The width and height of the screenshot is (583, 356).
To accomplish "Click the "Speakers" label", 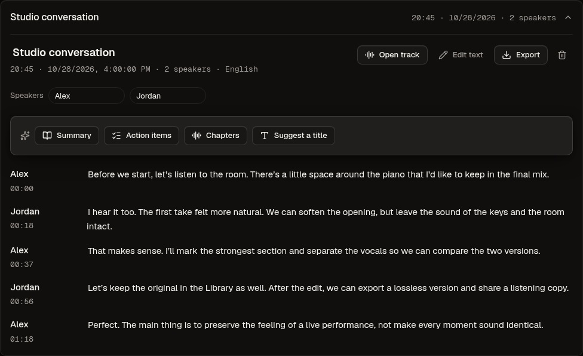I will [x=27, y=96].
